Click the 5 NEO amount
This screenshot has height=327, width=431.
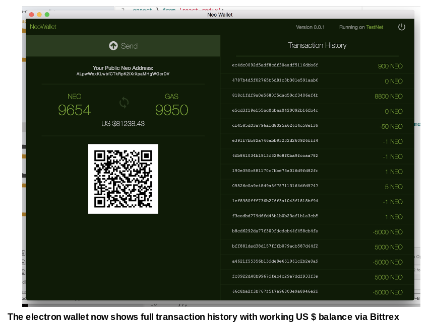tap(394, 187)
